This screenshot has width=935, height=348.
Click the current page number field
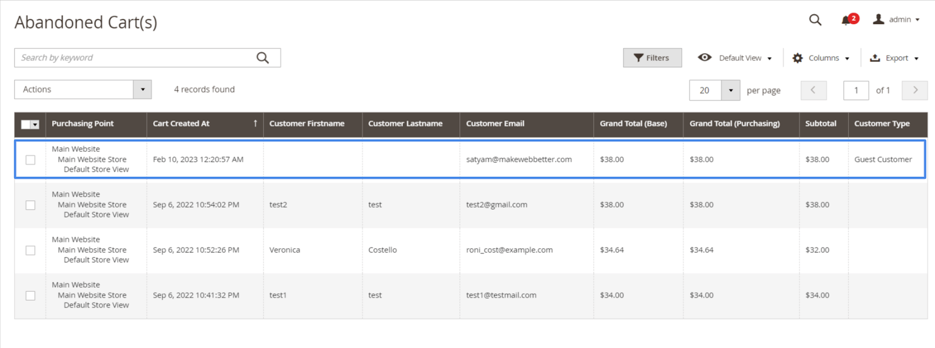point(856,91)
